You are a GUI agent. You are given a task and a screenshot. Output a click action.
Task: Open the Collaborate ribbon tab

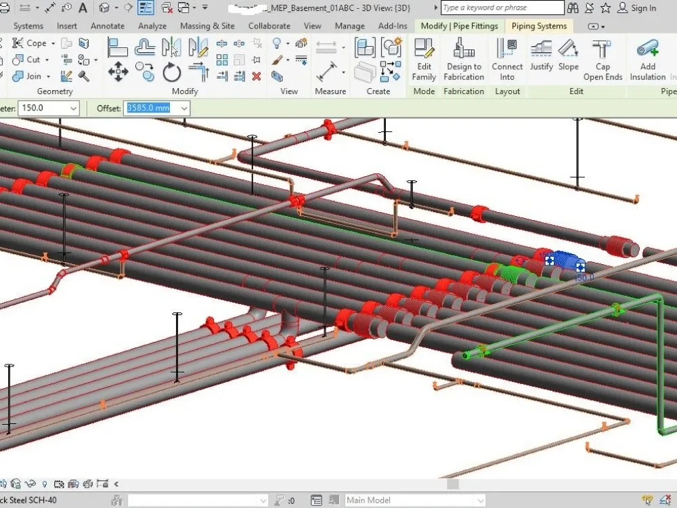click(x=269, y=26)
